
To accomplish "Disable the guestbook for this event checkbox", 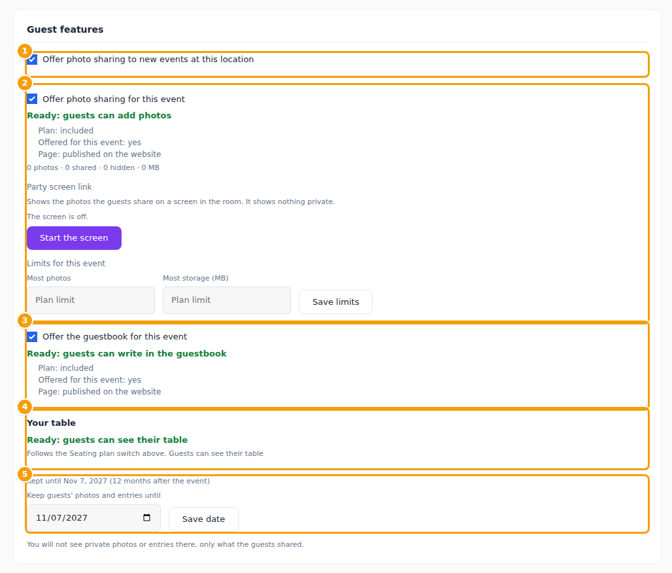I will [32, 337].
